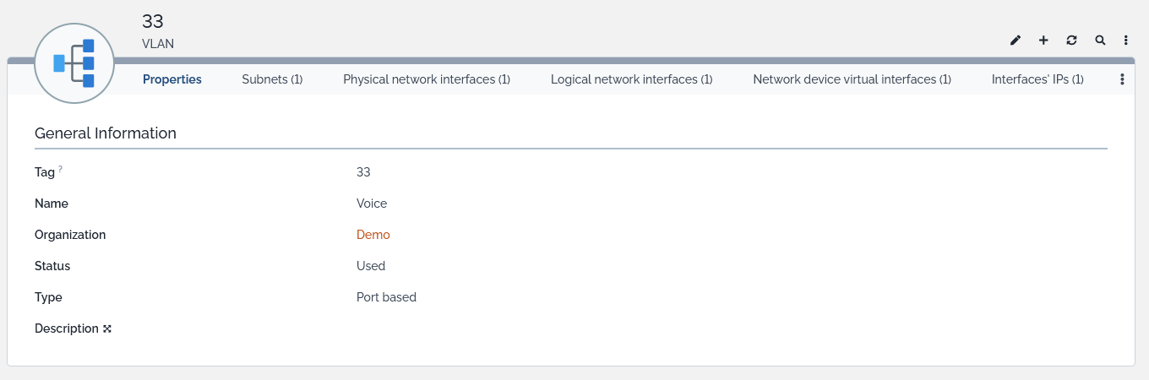Click the plus icon to create new

(x=1043, y=40)
